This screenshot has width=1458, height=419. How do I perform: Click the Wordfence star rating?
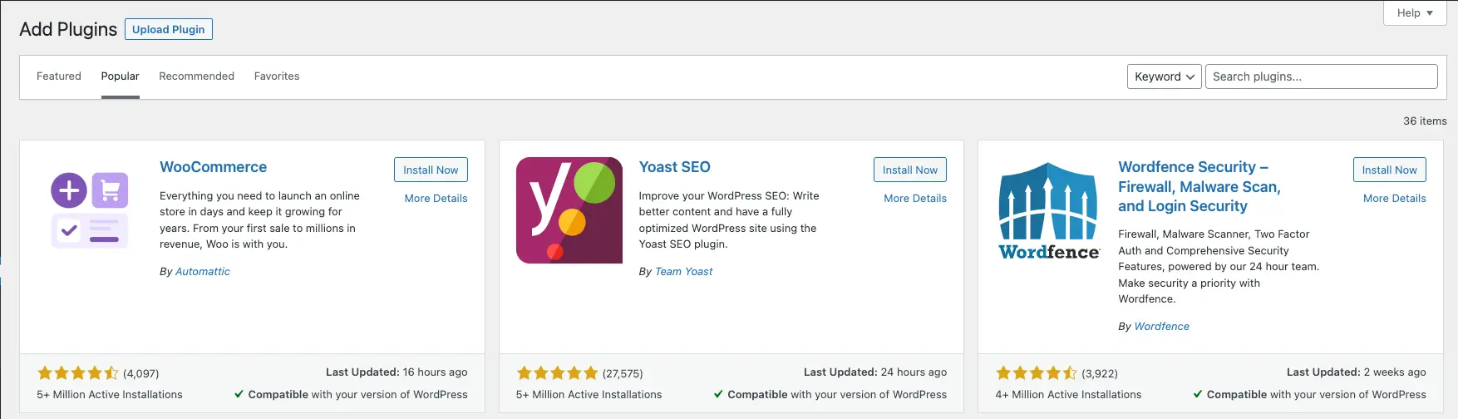[x=1037, y=373]
